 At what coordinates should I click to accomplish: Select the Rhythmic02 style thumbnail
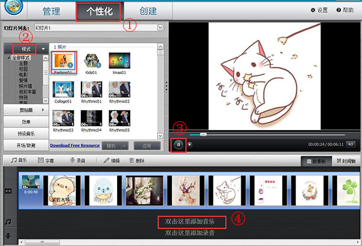point(119,92)
